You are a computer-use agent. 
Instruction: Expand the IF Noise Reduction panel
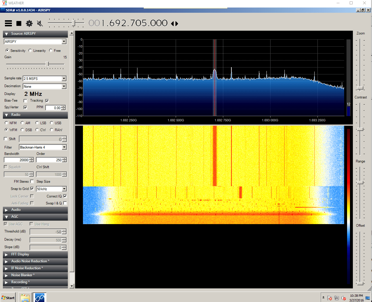click(35, 268)
